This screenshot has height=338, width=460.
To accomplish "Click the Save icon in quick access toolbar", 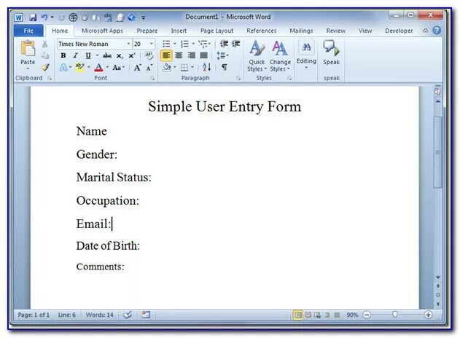I will pos(33,17).
